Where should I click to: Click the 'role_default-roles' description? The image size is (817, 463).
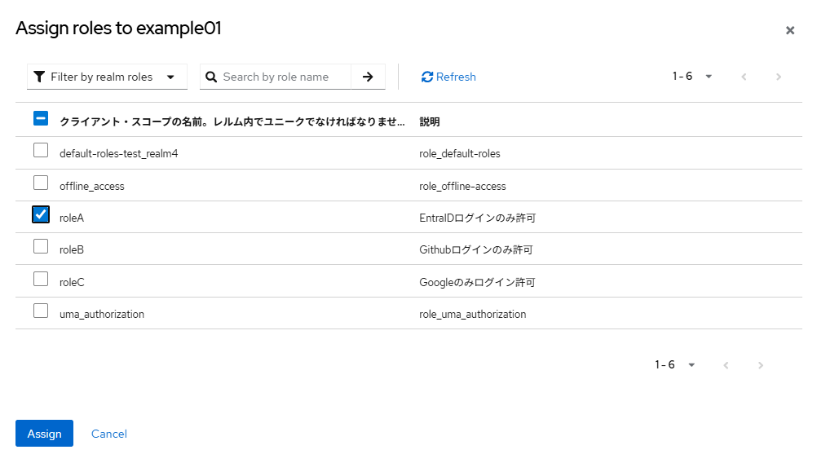click(x=460, y=153)
